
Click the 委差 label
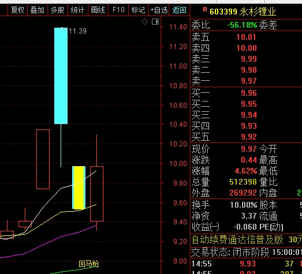pyautogui.click(x=268, y=25)
